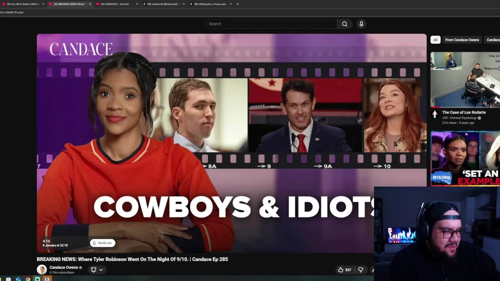This screenshot has height=281, width=500.
Task: Select the All filter chip
Action: coord(435,40)
